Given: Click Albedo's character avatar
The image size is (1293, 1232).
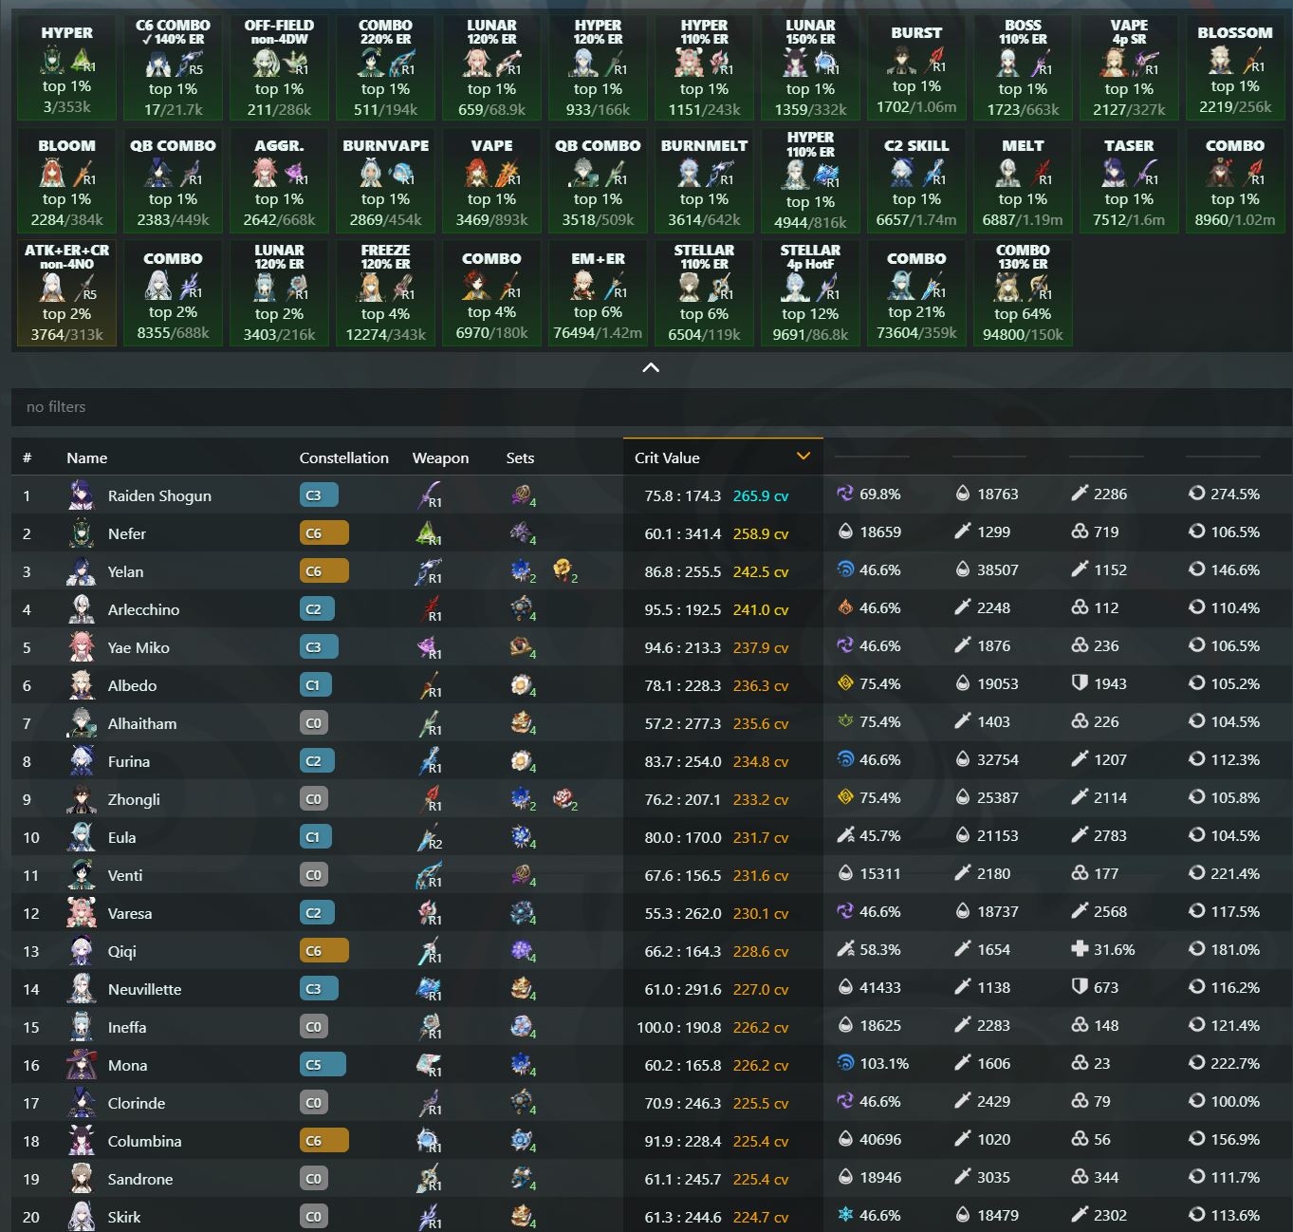Looking at the screenshot, I should point(82,685).
